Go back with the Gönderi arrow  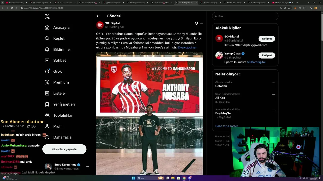98,16
